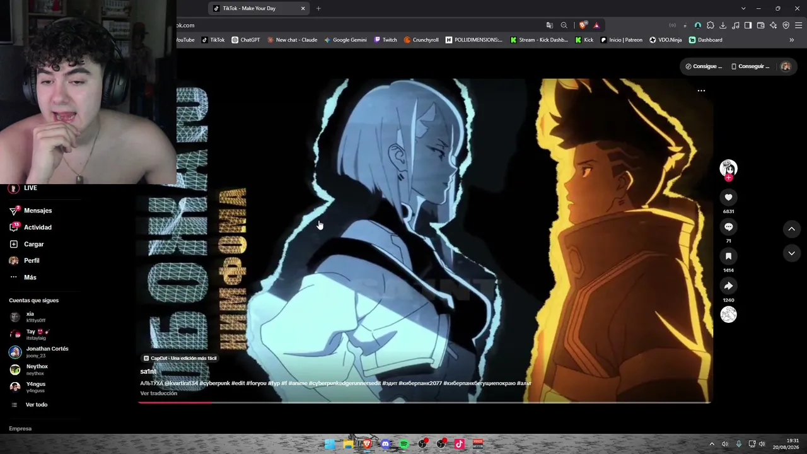The image size is (807, 454).
Task: Open Spotify from the taskbar
Action: pos(404,444)
